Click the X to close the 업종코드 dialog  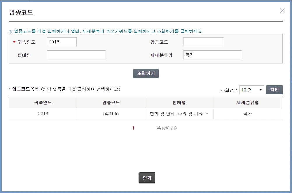coord(282,11)
